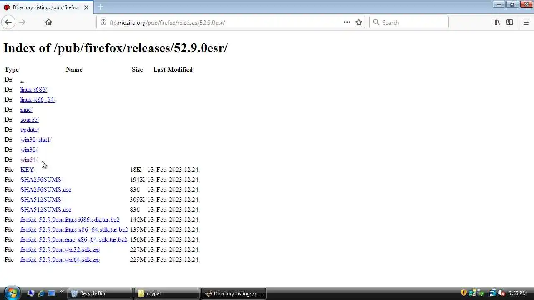The height and width of the screenshot is (300, 534).
Task: Open the parent directory '..' link
Action: click(22, 80)
